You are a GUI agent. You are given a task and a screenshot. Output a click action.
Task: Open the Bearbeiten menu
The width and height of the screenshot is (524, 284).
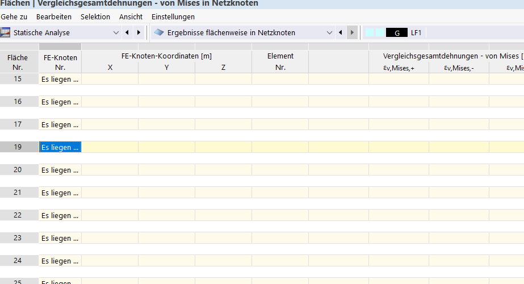54,17
